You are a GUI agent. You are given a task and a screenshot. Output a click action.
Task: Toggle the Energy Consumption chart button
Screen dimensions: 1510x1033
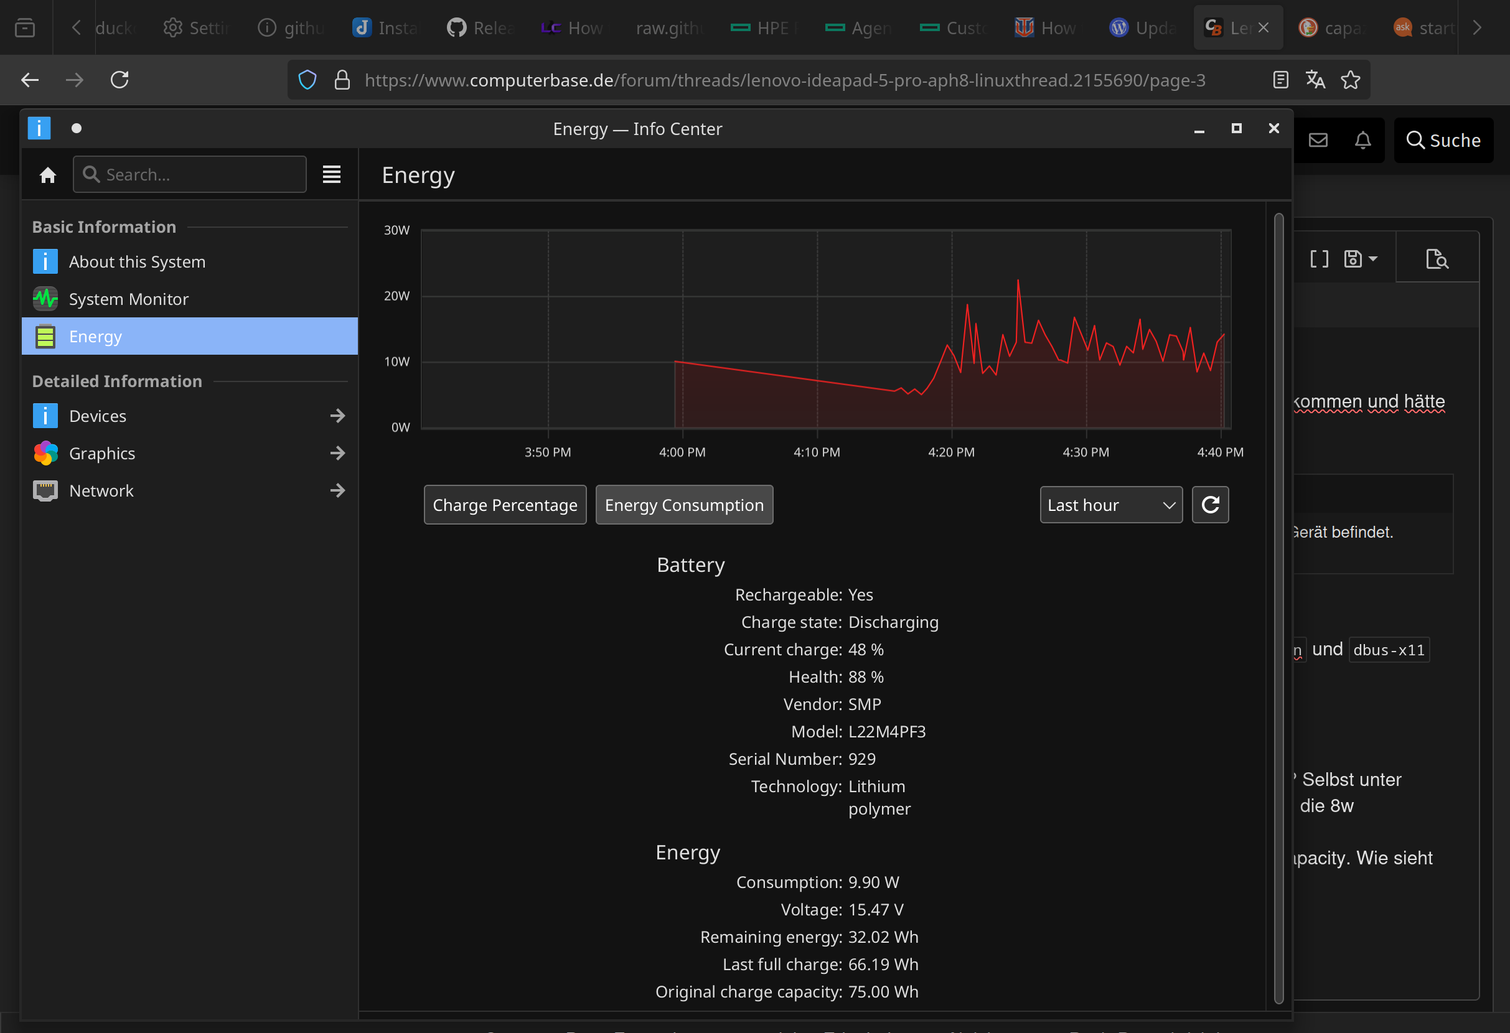(683, 505)
